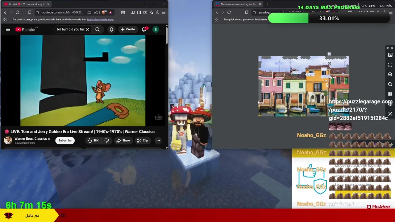Zoom out of the jigsaw puzzle

point(390,84)
